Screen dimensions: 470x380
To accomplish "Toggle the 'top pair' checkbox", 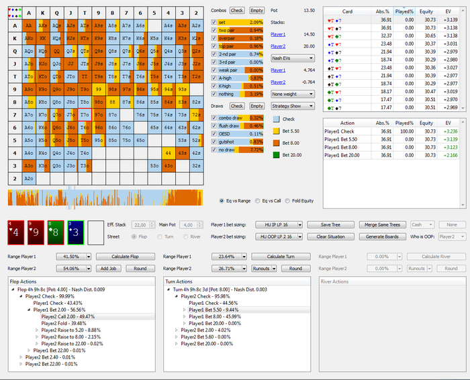I will [x=214, y=46].
